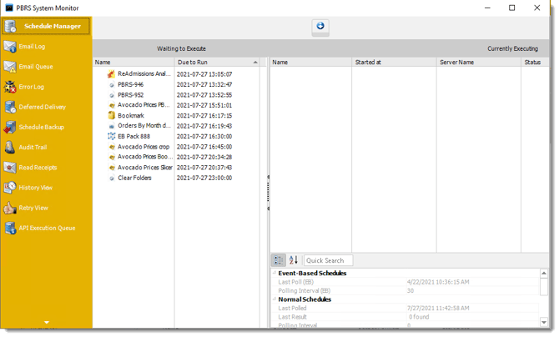This screenshot has width=559, height=337.
Task: Click the vertical splitter handle between panes
Action: coord(268,193)
